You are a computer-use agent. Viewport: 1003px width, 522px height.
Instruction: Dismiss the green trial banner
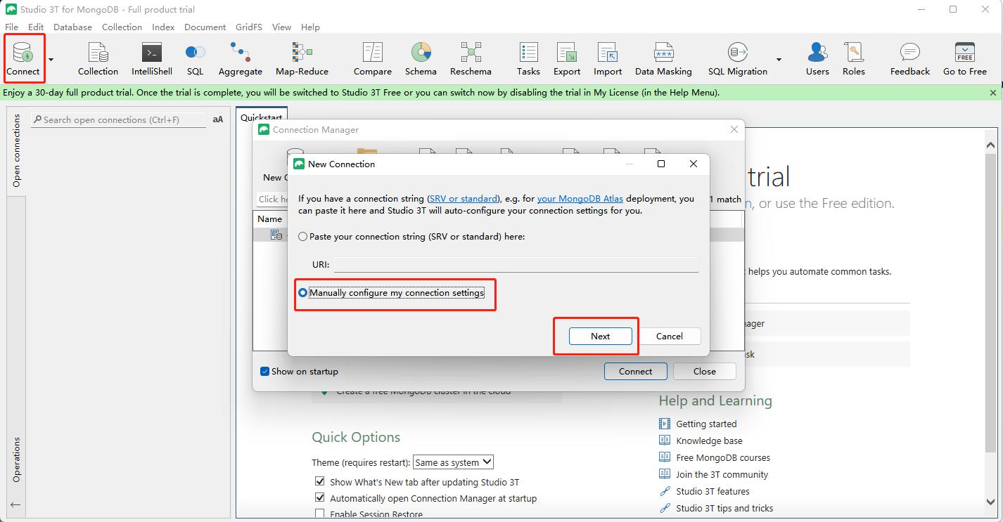pyautogui.click(x=993, y=93)
